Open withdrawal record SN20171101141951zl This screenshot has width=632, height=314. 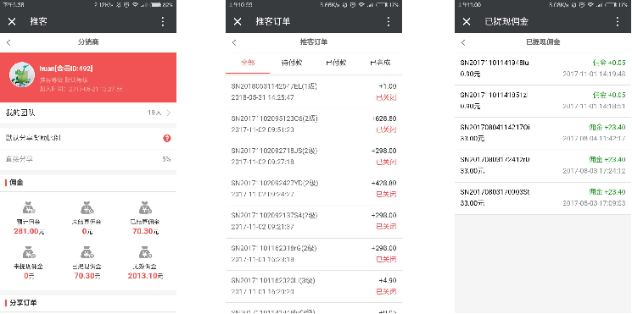point(543,101)
